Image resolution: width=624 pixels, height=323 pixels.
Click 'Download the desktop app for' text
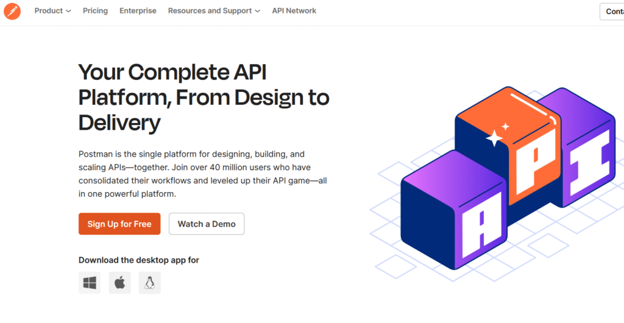139,260
